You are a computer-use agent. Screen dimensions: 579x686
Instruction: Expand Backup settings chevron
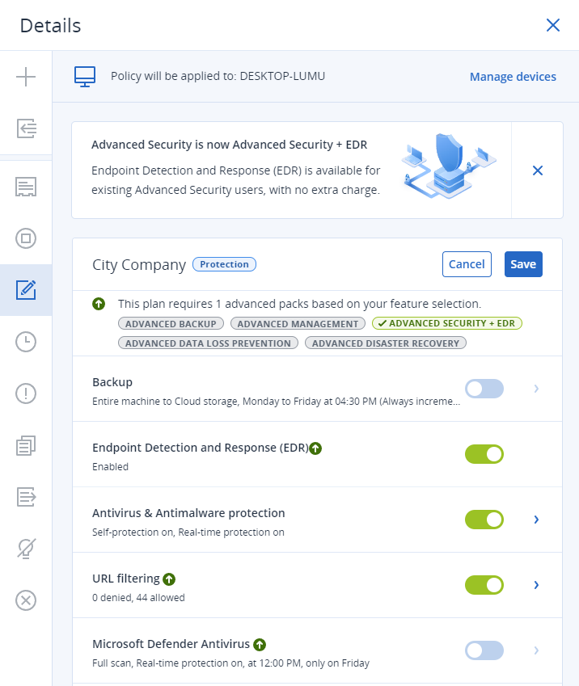tap(536, 389)
